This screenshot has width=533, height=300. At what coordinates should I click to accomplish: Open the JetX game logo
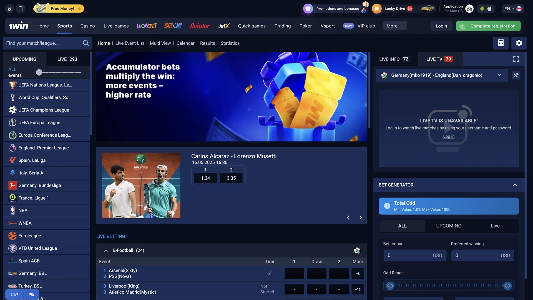(223, 26)
